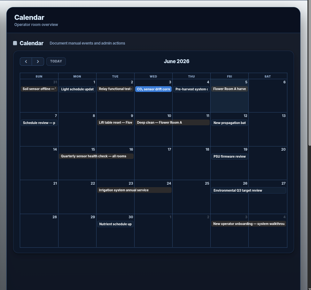
Task: Open the Pre-harvest system event
Action: coord(191,89)
